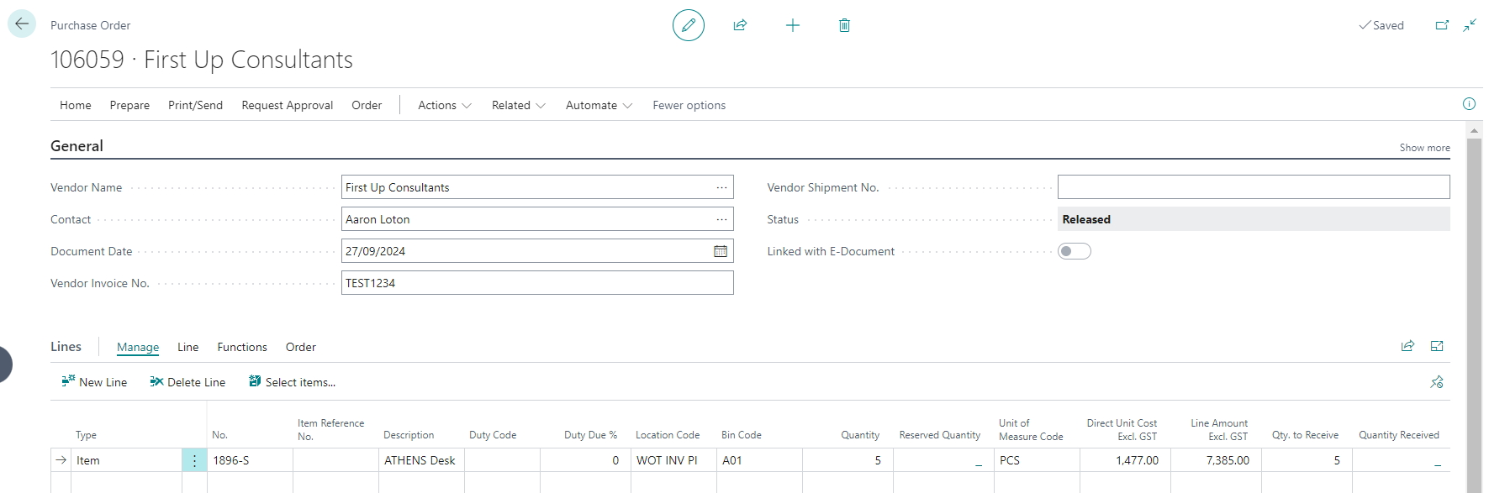1505x493 pixels.
Task: Click Line Amount value 7,385.00
Action: pyautogui.click(x=1216, y=460)
